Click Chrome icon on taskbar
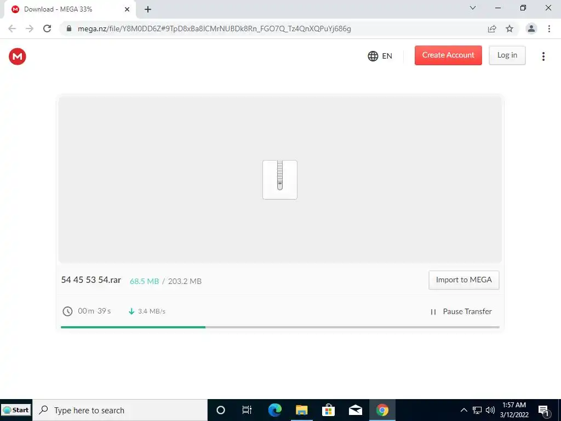 (x=382, y=410)
